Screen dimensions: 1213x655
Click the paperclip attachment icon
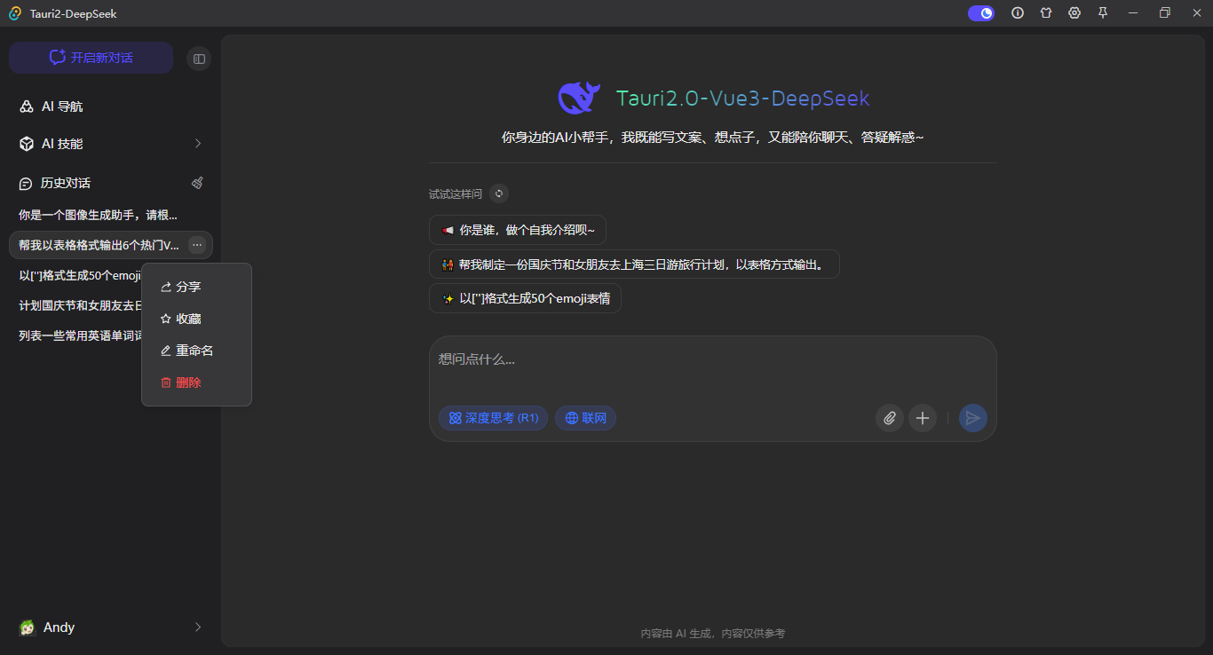click(889, 418)
